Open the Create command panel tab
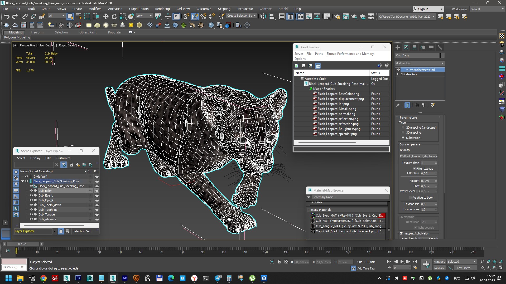 tap(398, 47)
